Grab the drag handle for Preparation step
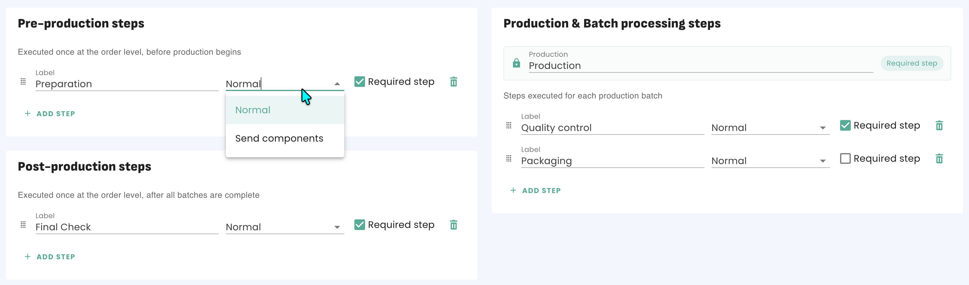The image size is (969, 285). click(23, 82)
